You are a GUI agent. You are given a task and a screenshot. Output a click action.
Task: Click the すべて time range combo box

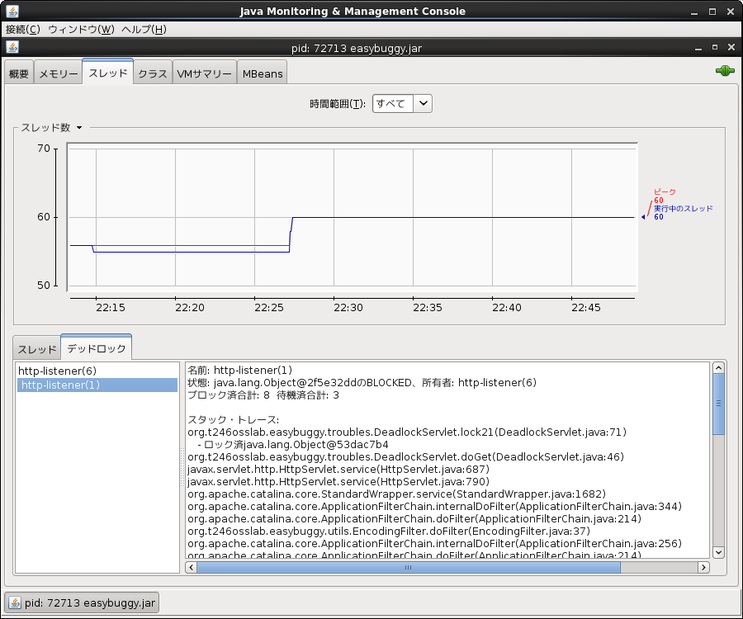click(x=402, y=103)
